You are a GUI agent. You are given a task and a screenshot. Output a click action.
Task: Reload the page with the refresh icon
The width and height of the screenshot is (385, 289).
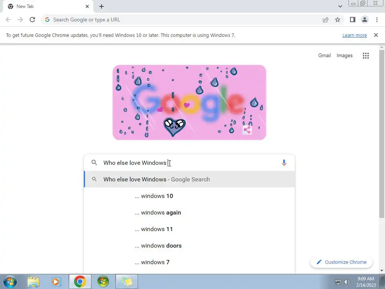pos(32,20)
